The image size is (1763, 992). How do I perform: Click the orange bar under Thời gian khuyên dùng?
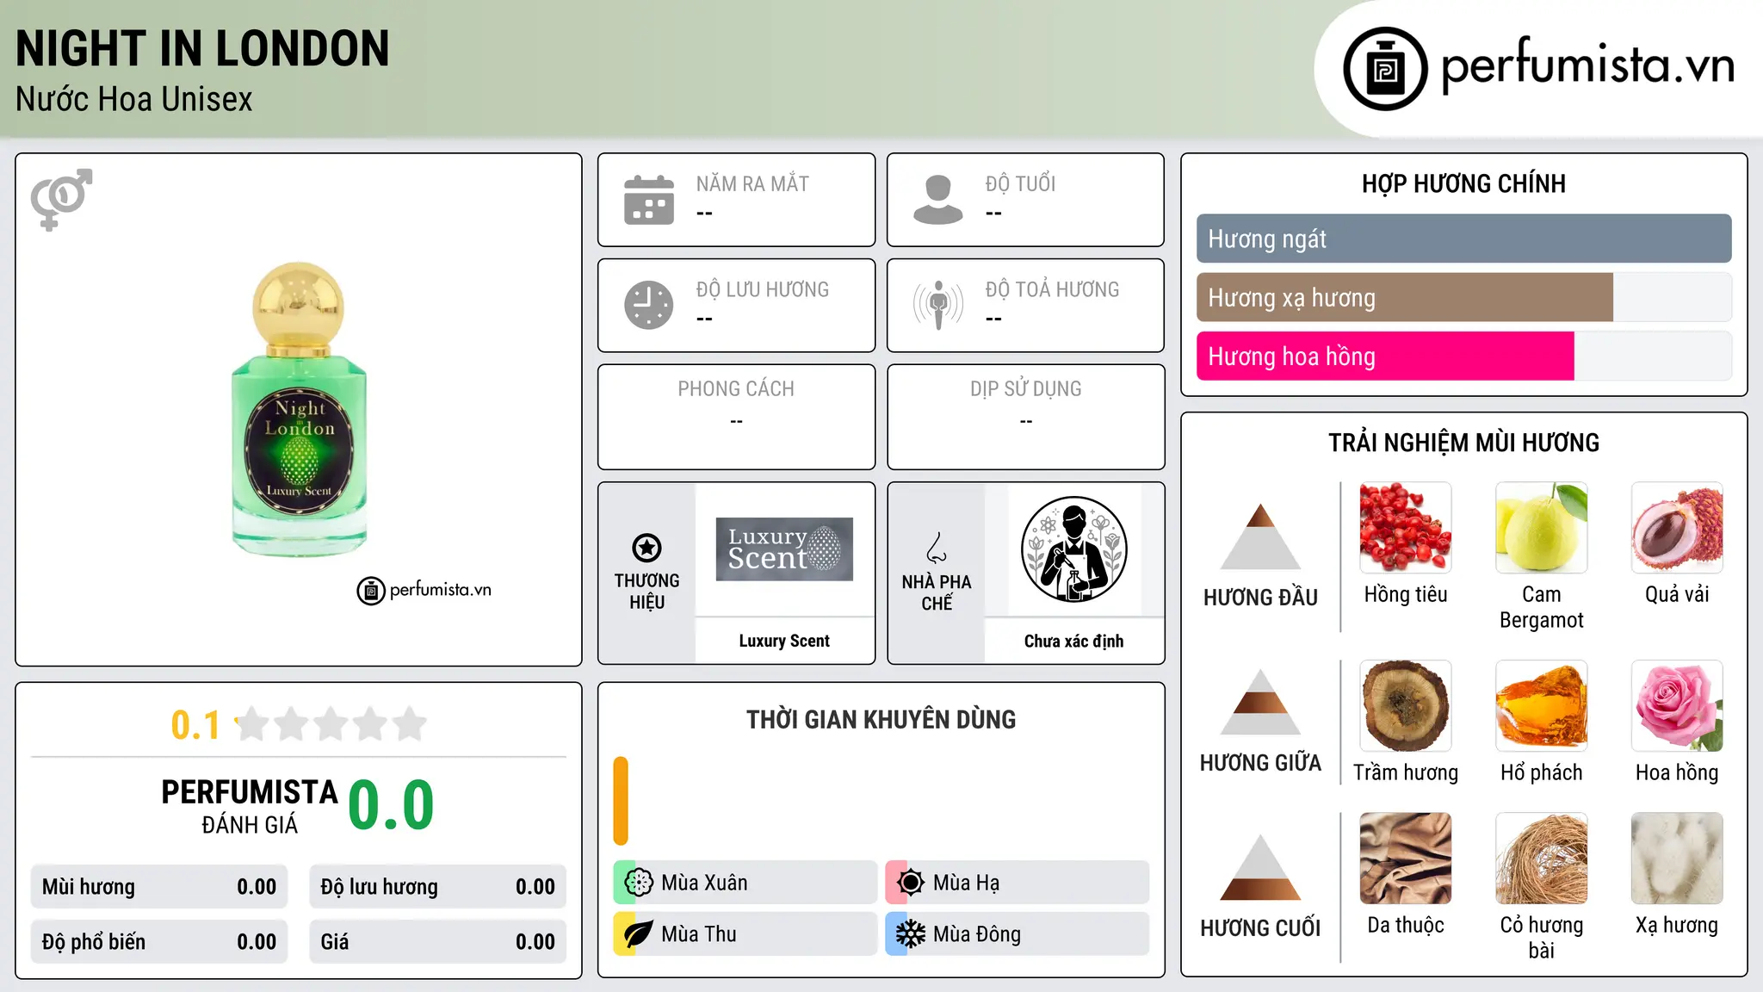pyautogui.click(x=621, y=801)
